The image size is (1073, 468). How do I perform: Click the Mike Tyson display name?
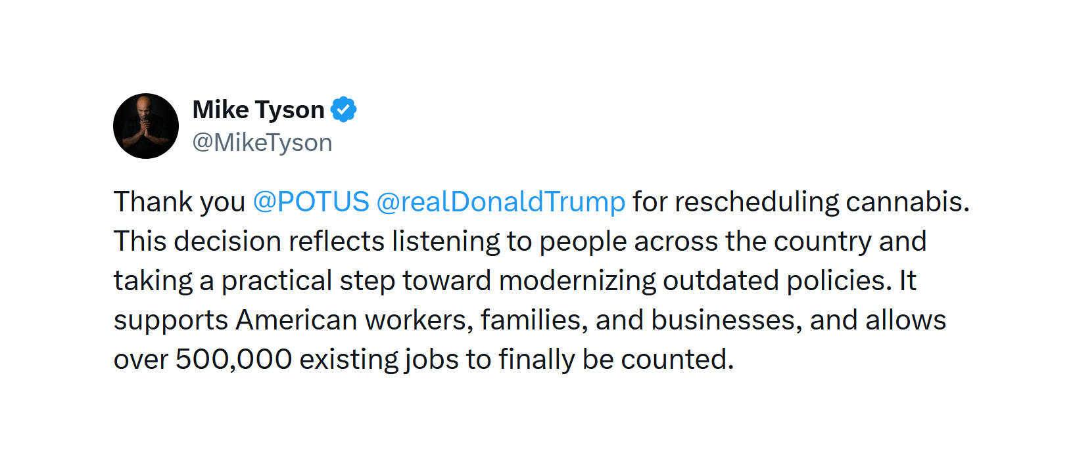click(258, 110)
